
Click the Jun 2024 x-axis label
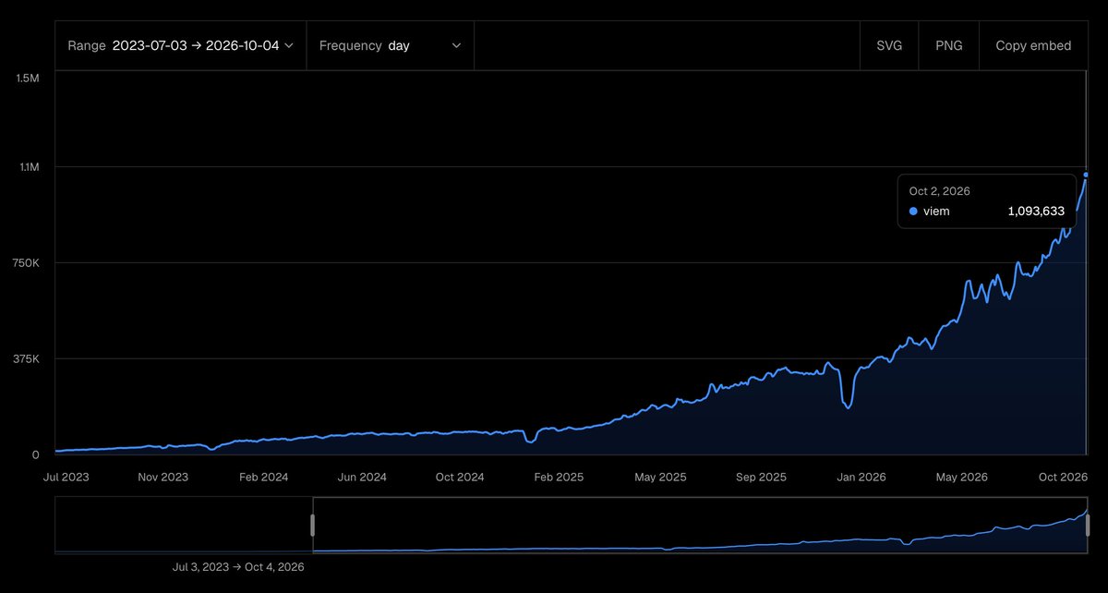click(x=362, y=478)
